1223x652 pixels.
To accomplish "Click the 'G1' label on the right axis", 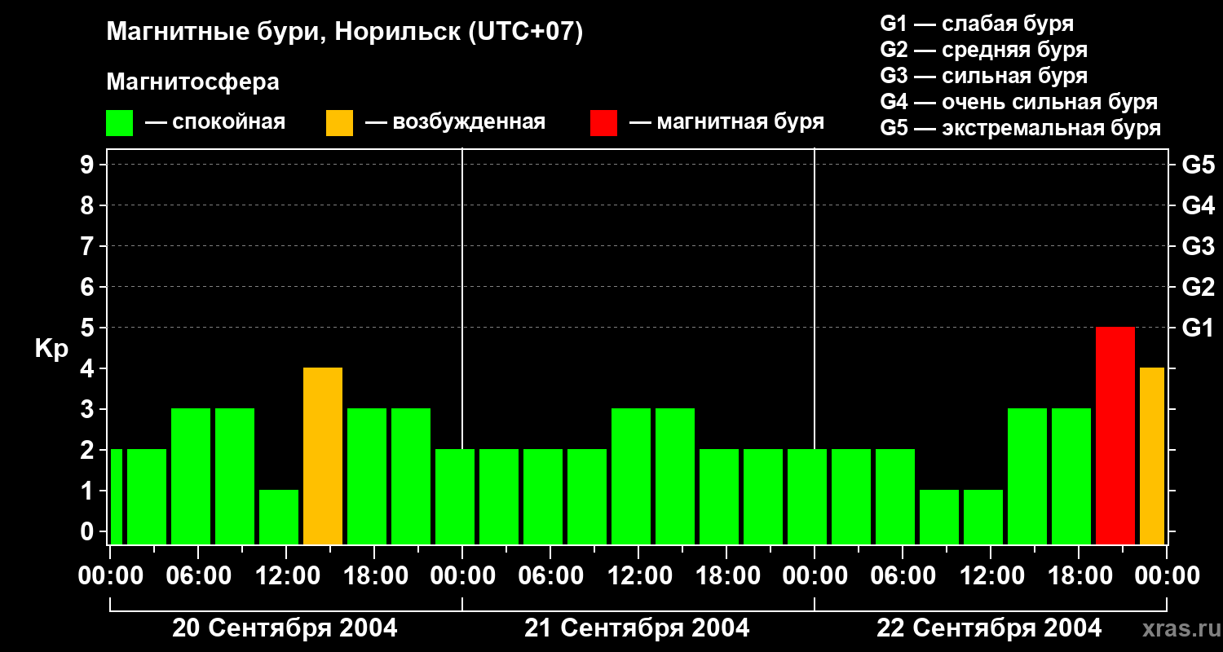I will click(1198, 328).
